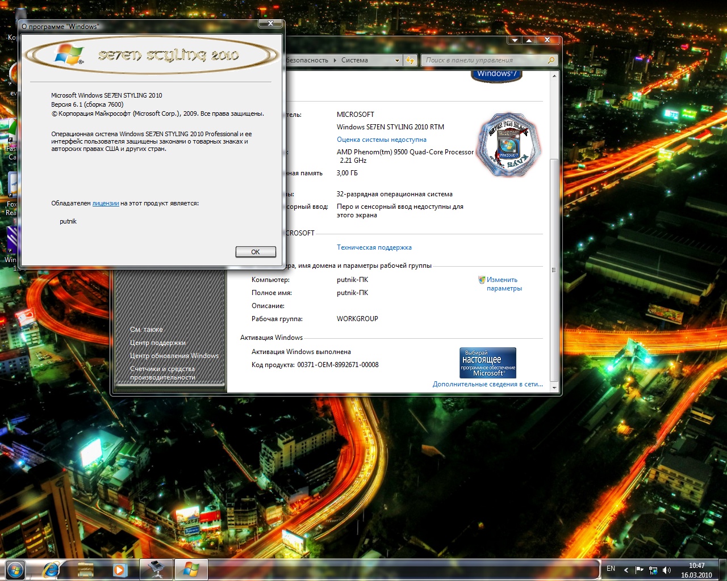727x581 pixels.
Task: Open Центр обновления Windows in sidebar
Action: click(174, 356)
